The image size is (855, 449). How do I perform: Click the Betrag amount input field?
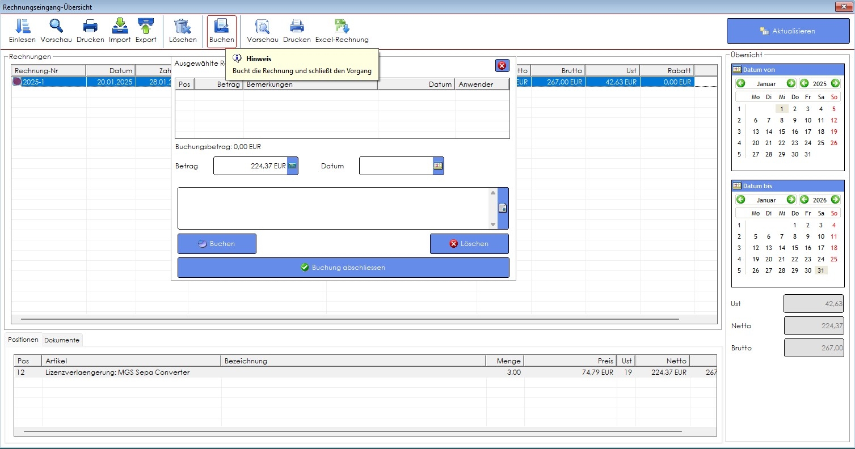click(251, 166)
